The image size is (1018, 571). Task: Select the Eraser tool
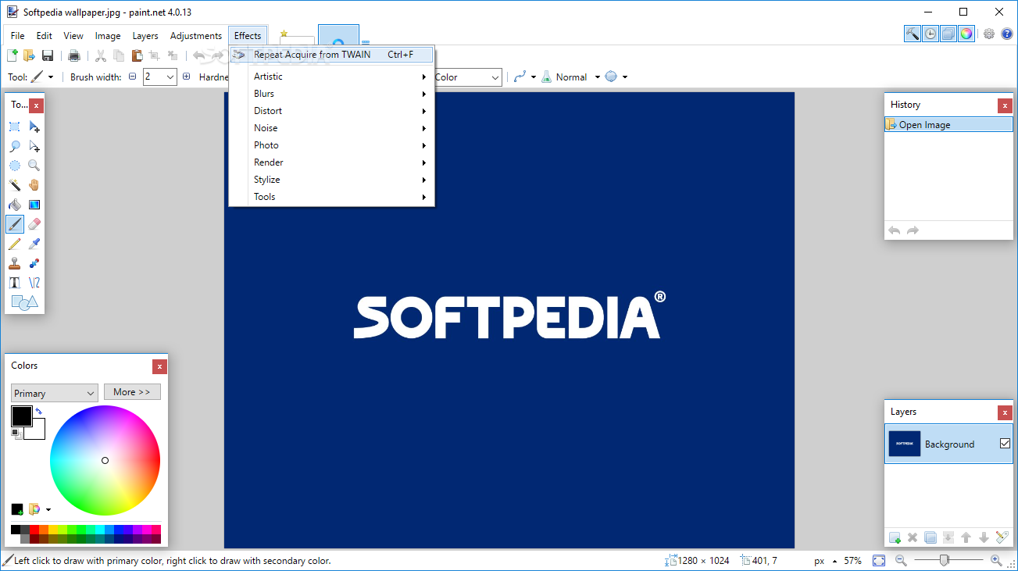click(x=34, y=224)
